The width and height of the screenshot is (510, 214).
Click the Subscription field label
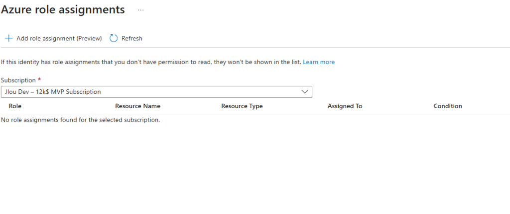18,80
